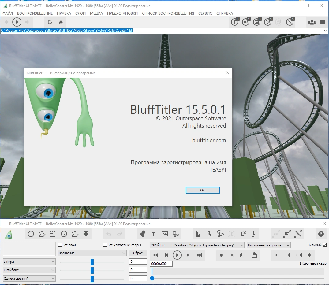Open the ПРЕДУСТАНОВКИ menu
The image size is (329, 285).
[122, 13]
